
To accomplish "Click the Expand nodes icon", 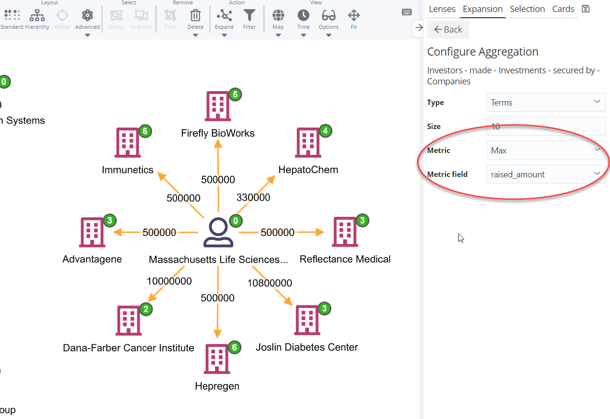I will (x=224, y=15).
